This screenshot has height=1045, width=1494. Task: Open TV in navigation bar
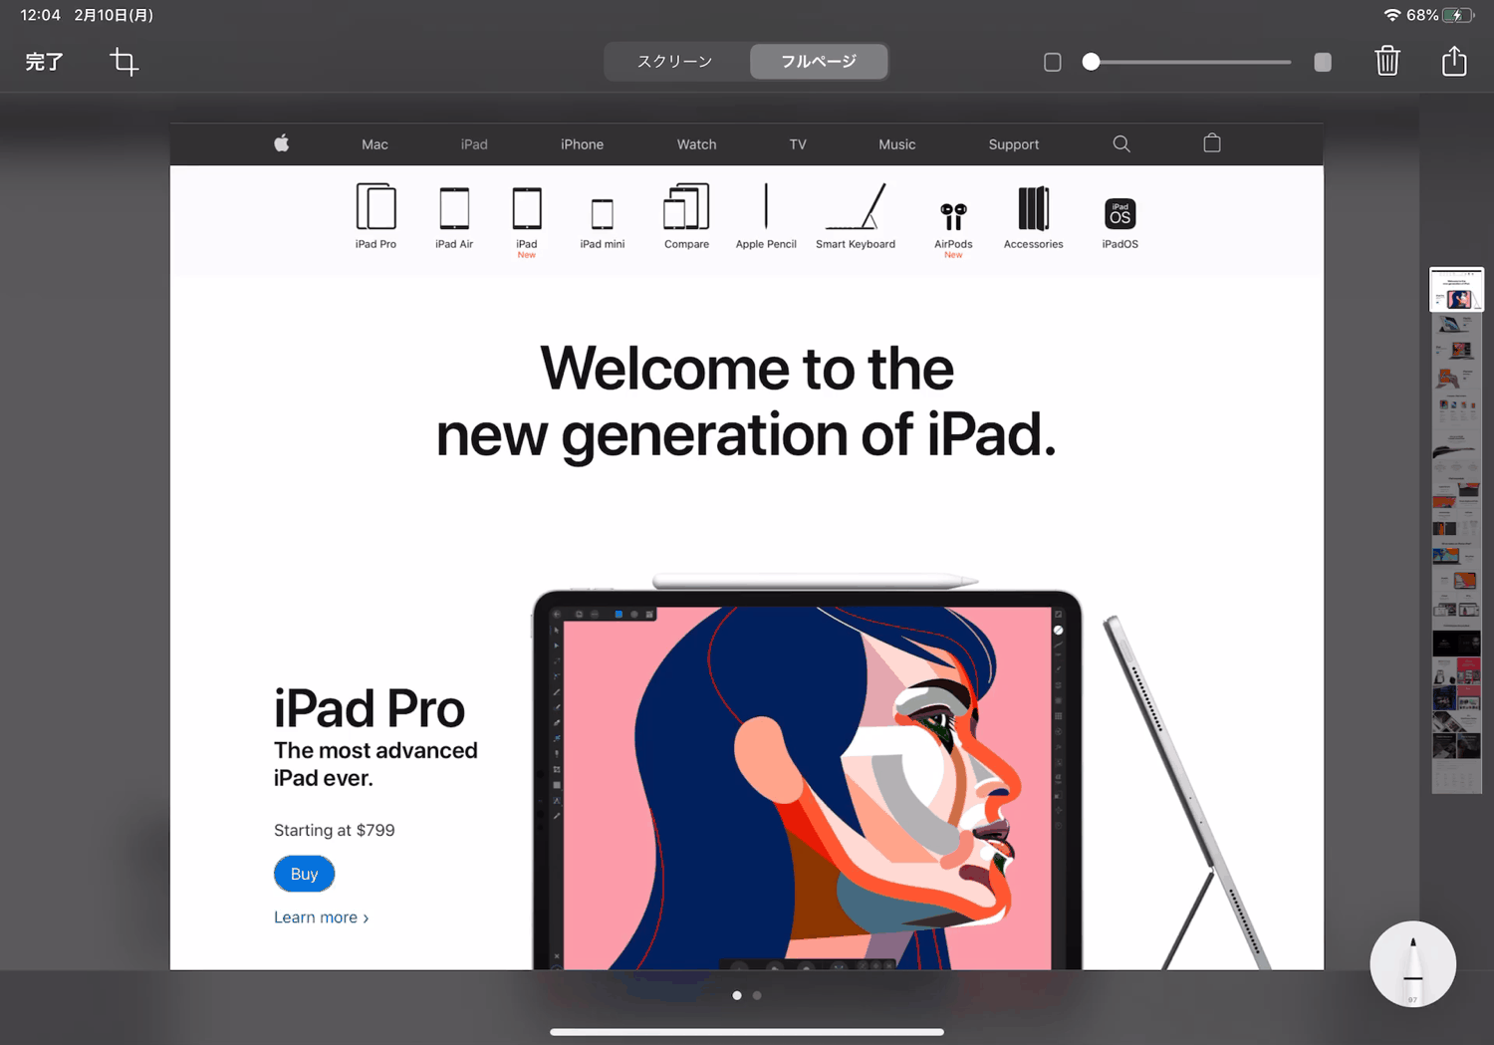[x=798, y=144]
